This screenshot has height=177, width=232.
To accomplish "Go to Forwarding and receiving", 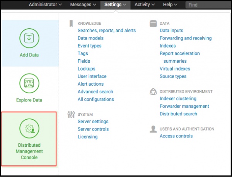I will 186,38.
